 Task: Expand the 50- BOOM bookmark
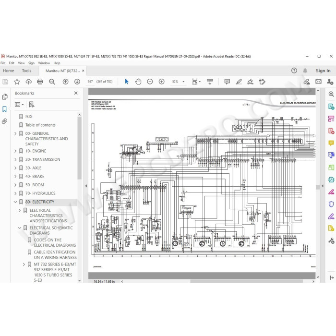point(15,185)
